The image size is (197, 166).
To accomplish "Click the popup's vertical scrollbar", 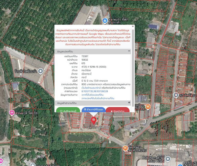I will [133, 68].
